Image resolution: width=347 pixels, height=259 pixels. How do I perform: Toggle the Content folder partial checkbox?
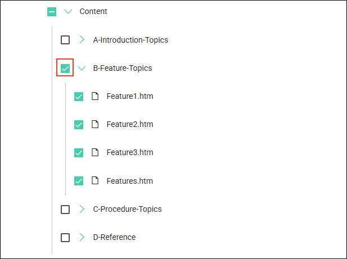pos(52,11)
